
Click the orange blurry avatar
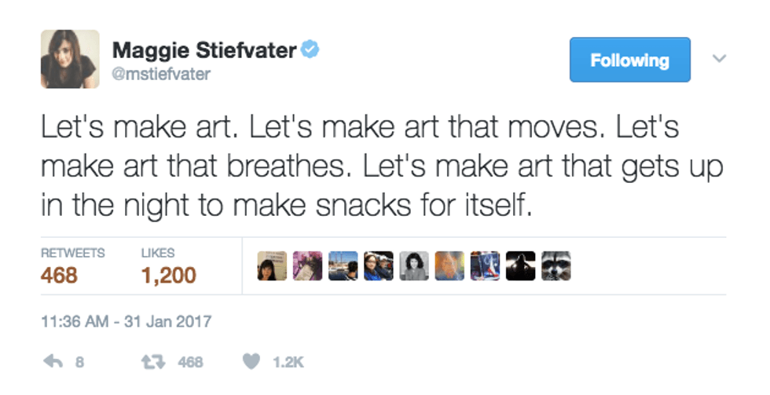(x=449, y=266)
